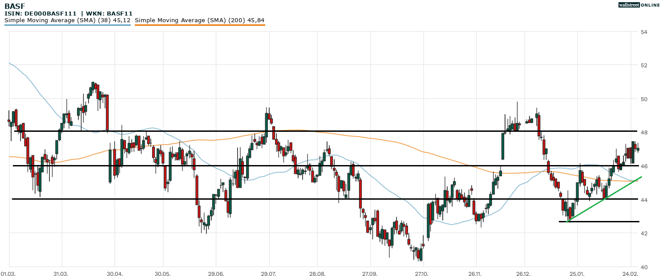Click the 52 price axis label
The image size is (663, 276).
[643, 65]
